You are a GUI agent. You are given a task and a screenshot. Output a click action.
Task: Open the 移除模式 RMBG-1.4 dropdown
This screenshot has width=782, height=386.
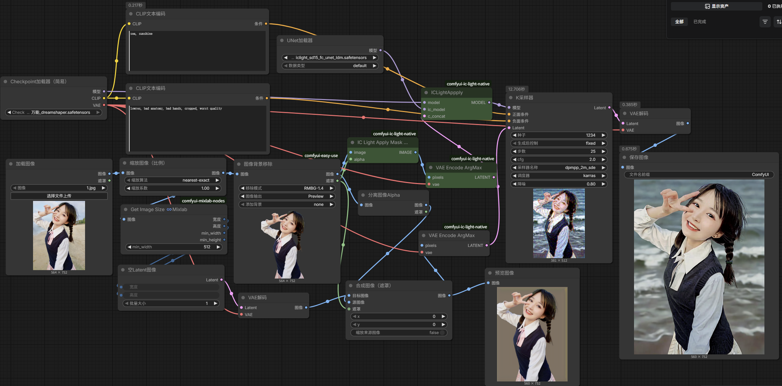click(286, 188)
